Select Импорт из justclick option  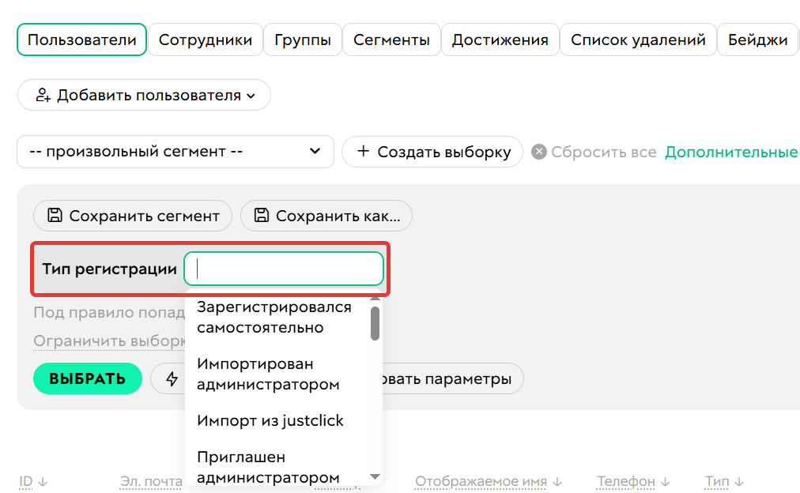tap(270, 421)
